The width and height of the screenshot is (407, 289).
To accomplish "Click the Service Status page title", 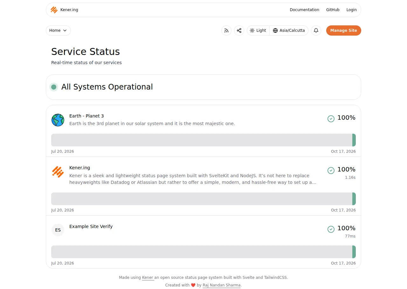I will coord(86,51).
